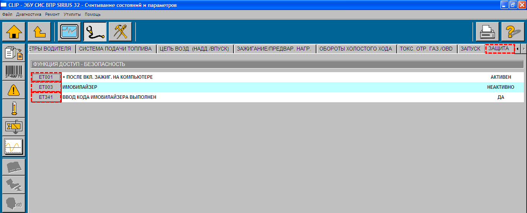Click the printer icon
The image size is (527, 213).
(487, 32)
